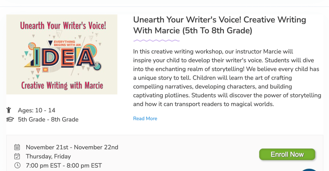Screen dimensions: 329x171
Task: Click the November 21st - November 22nd date text
Action: tap(72, 147)
